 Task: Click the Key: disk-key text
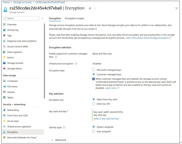(100, 115)
